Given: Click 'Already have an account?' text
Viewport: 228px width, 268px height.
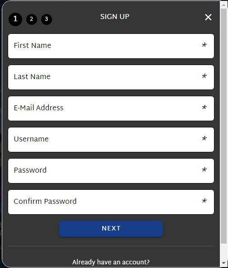Looking at the screenshot, I should 111,262.
